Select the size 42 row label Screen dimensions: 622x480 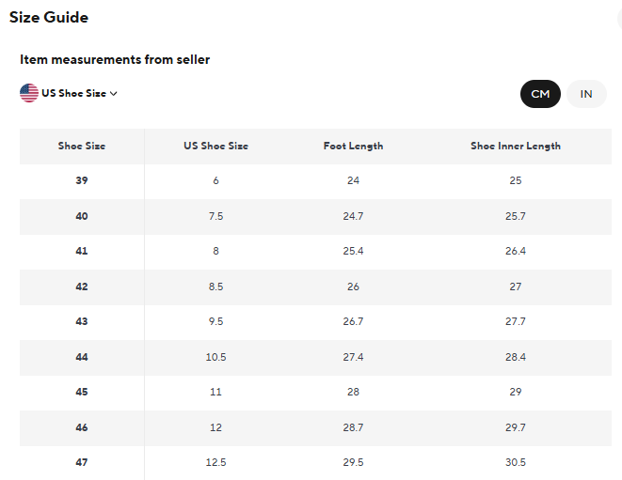click(x=82, y=286)
